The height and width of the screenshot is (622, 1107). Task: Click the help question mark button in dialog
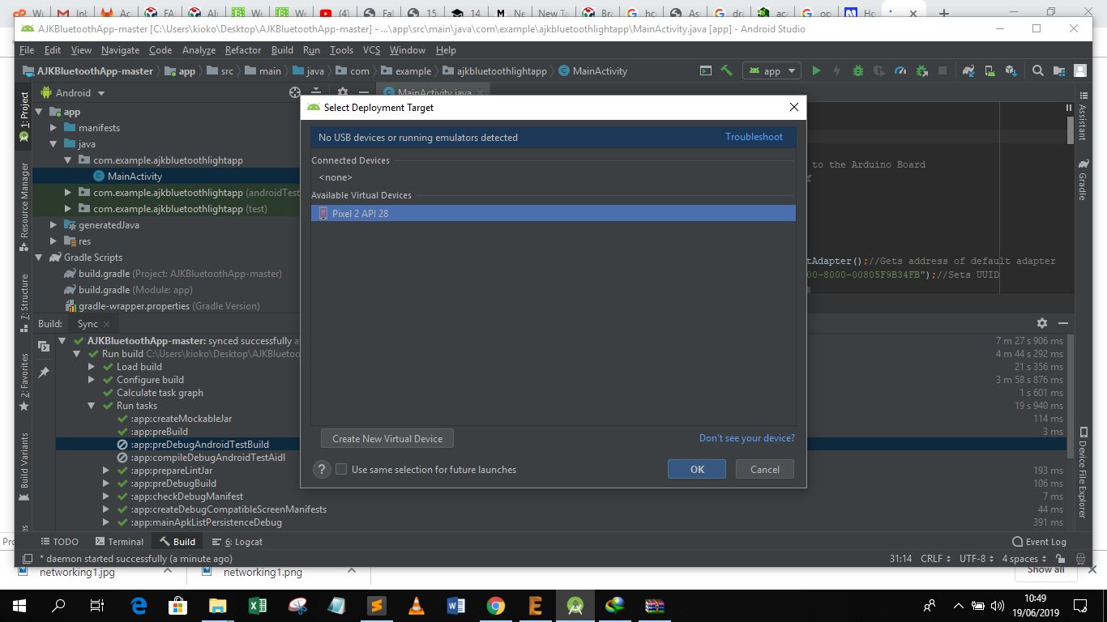click(x=322, y=470)
